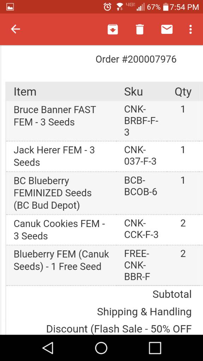Tap the Canuk Cookies FEM item text
The height and width of the screenshot is (361, 203).
59,230
